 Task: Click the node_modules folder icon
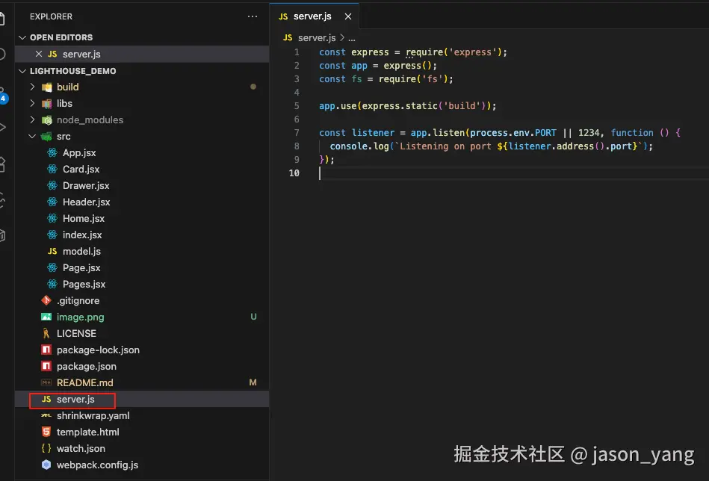click(x=46, y=120)
